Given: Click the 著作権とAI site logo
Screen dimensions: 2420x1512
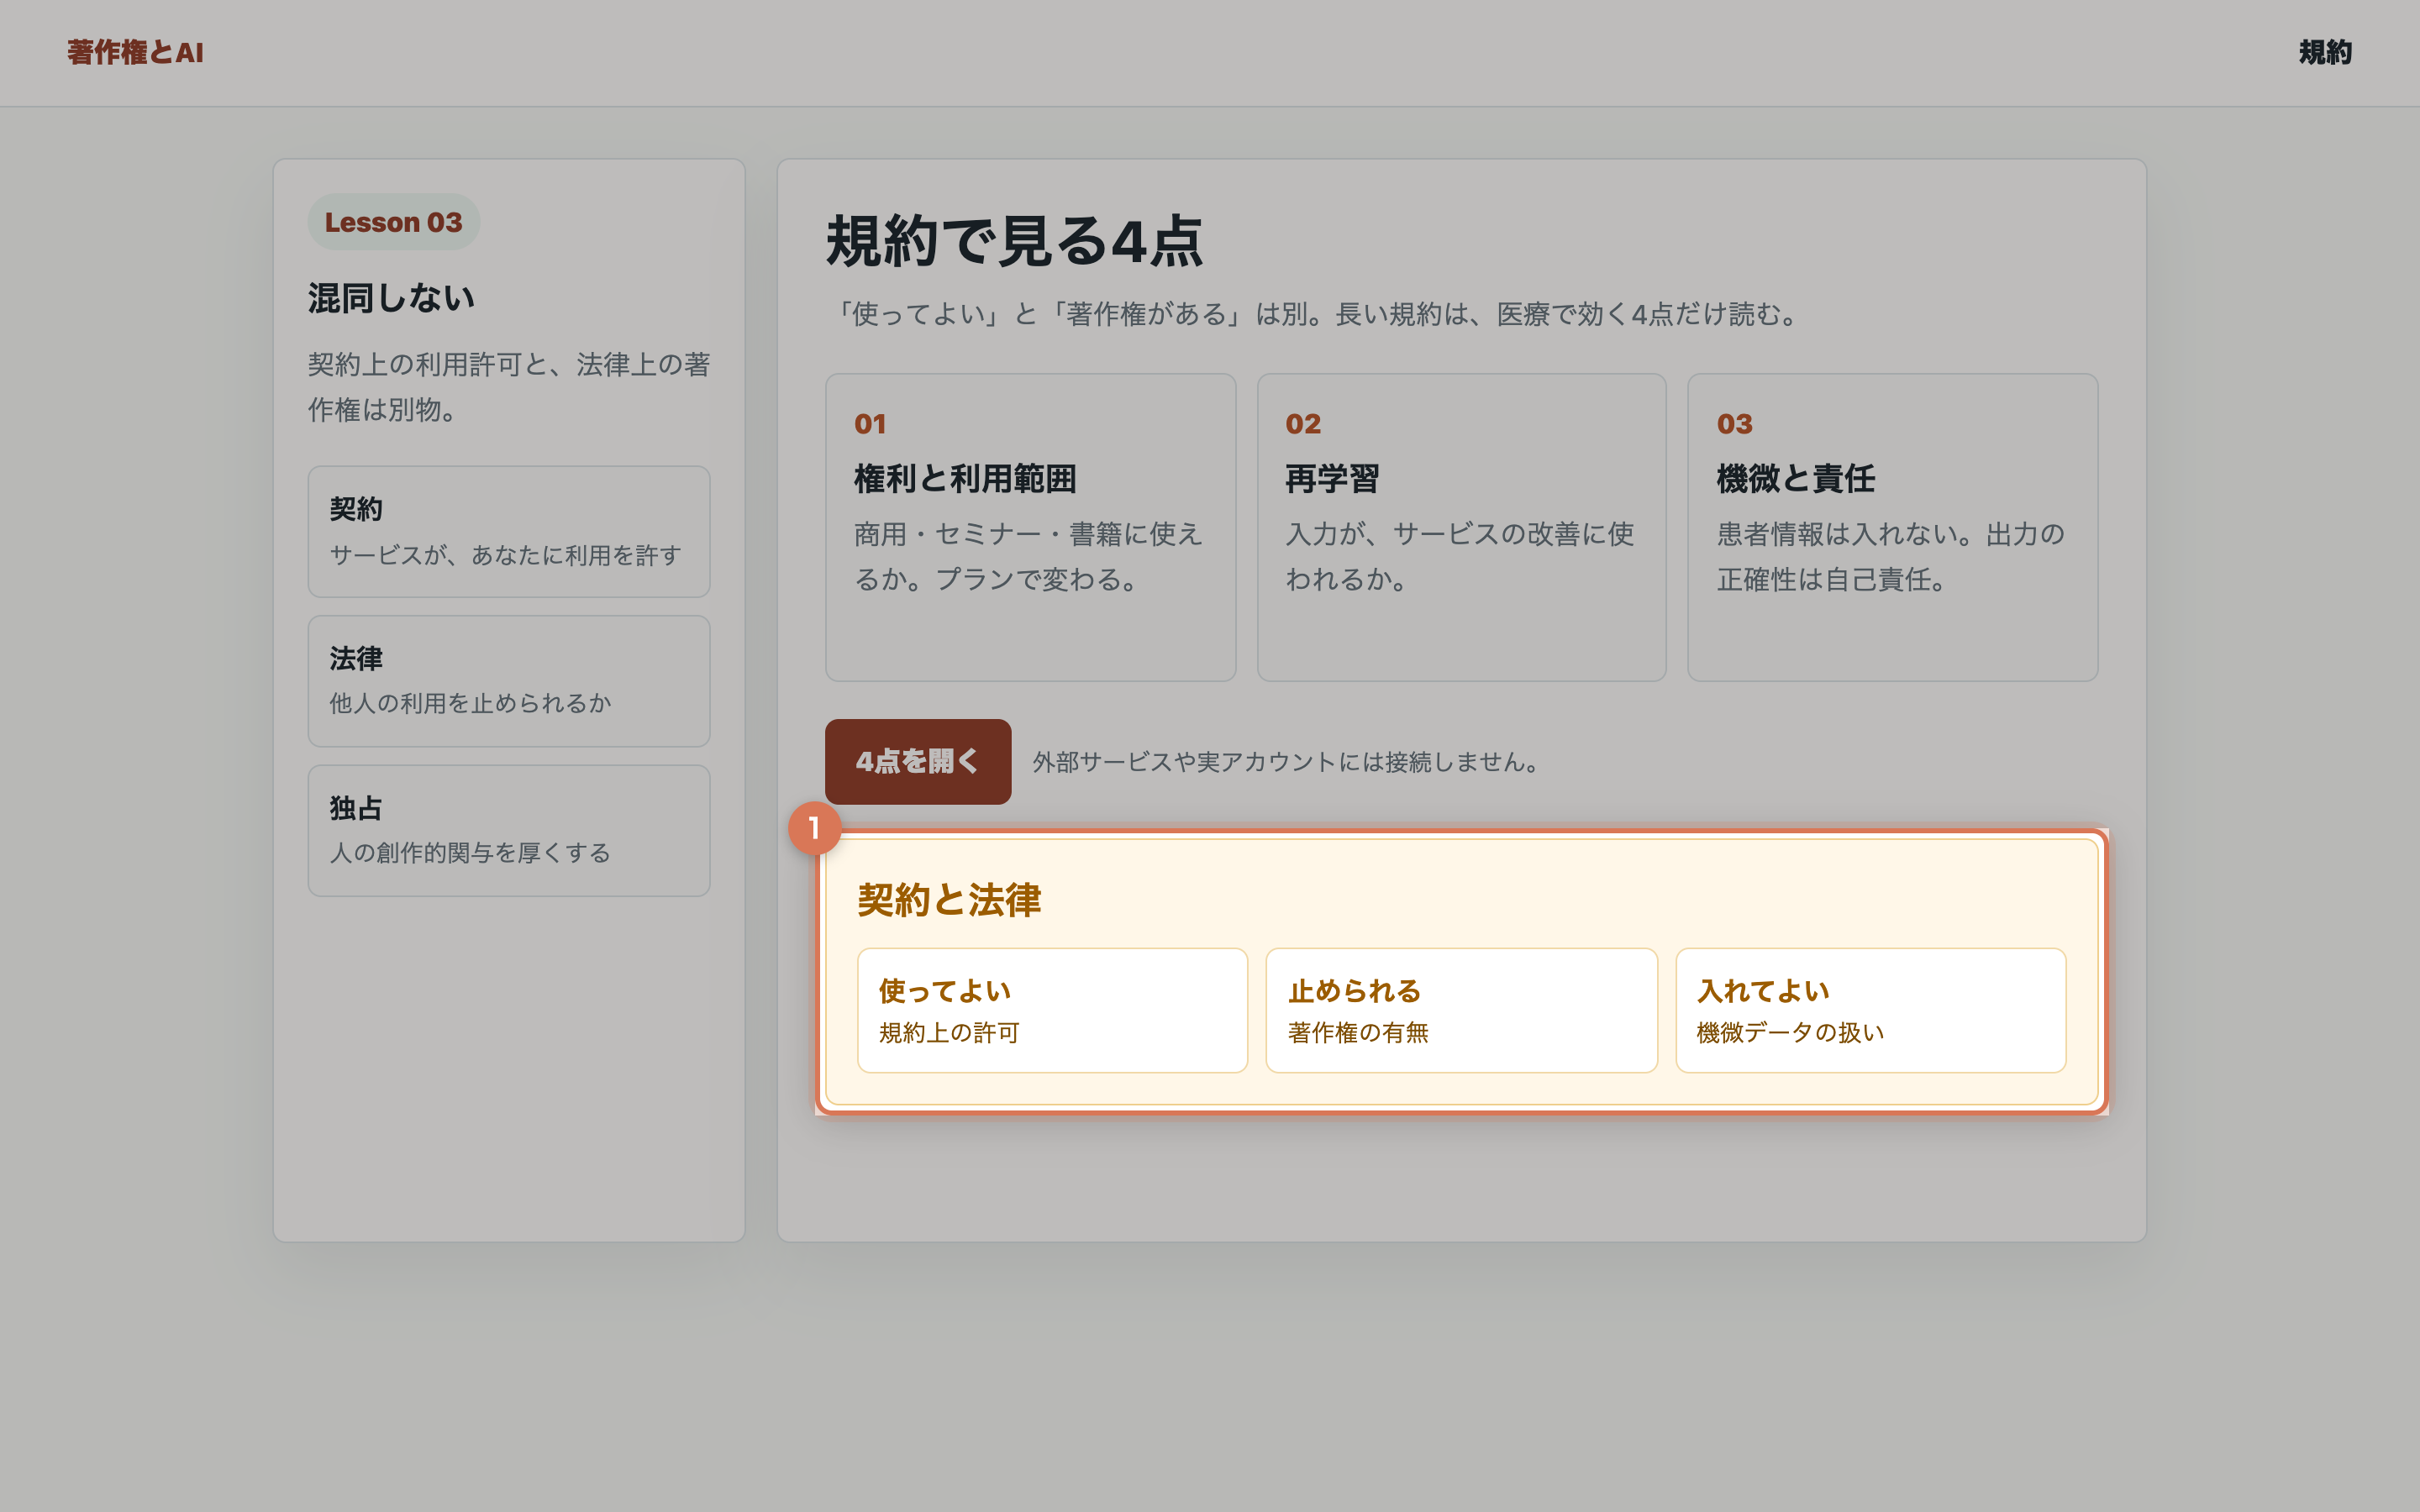Looking at the screenshot, I should pos(135,52).
